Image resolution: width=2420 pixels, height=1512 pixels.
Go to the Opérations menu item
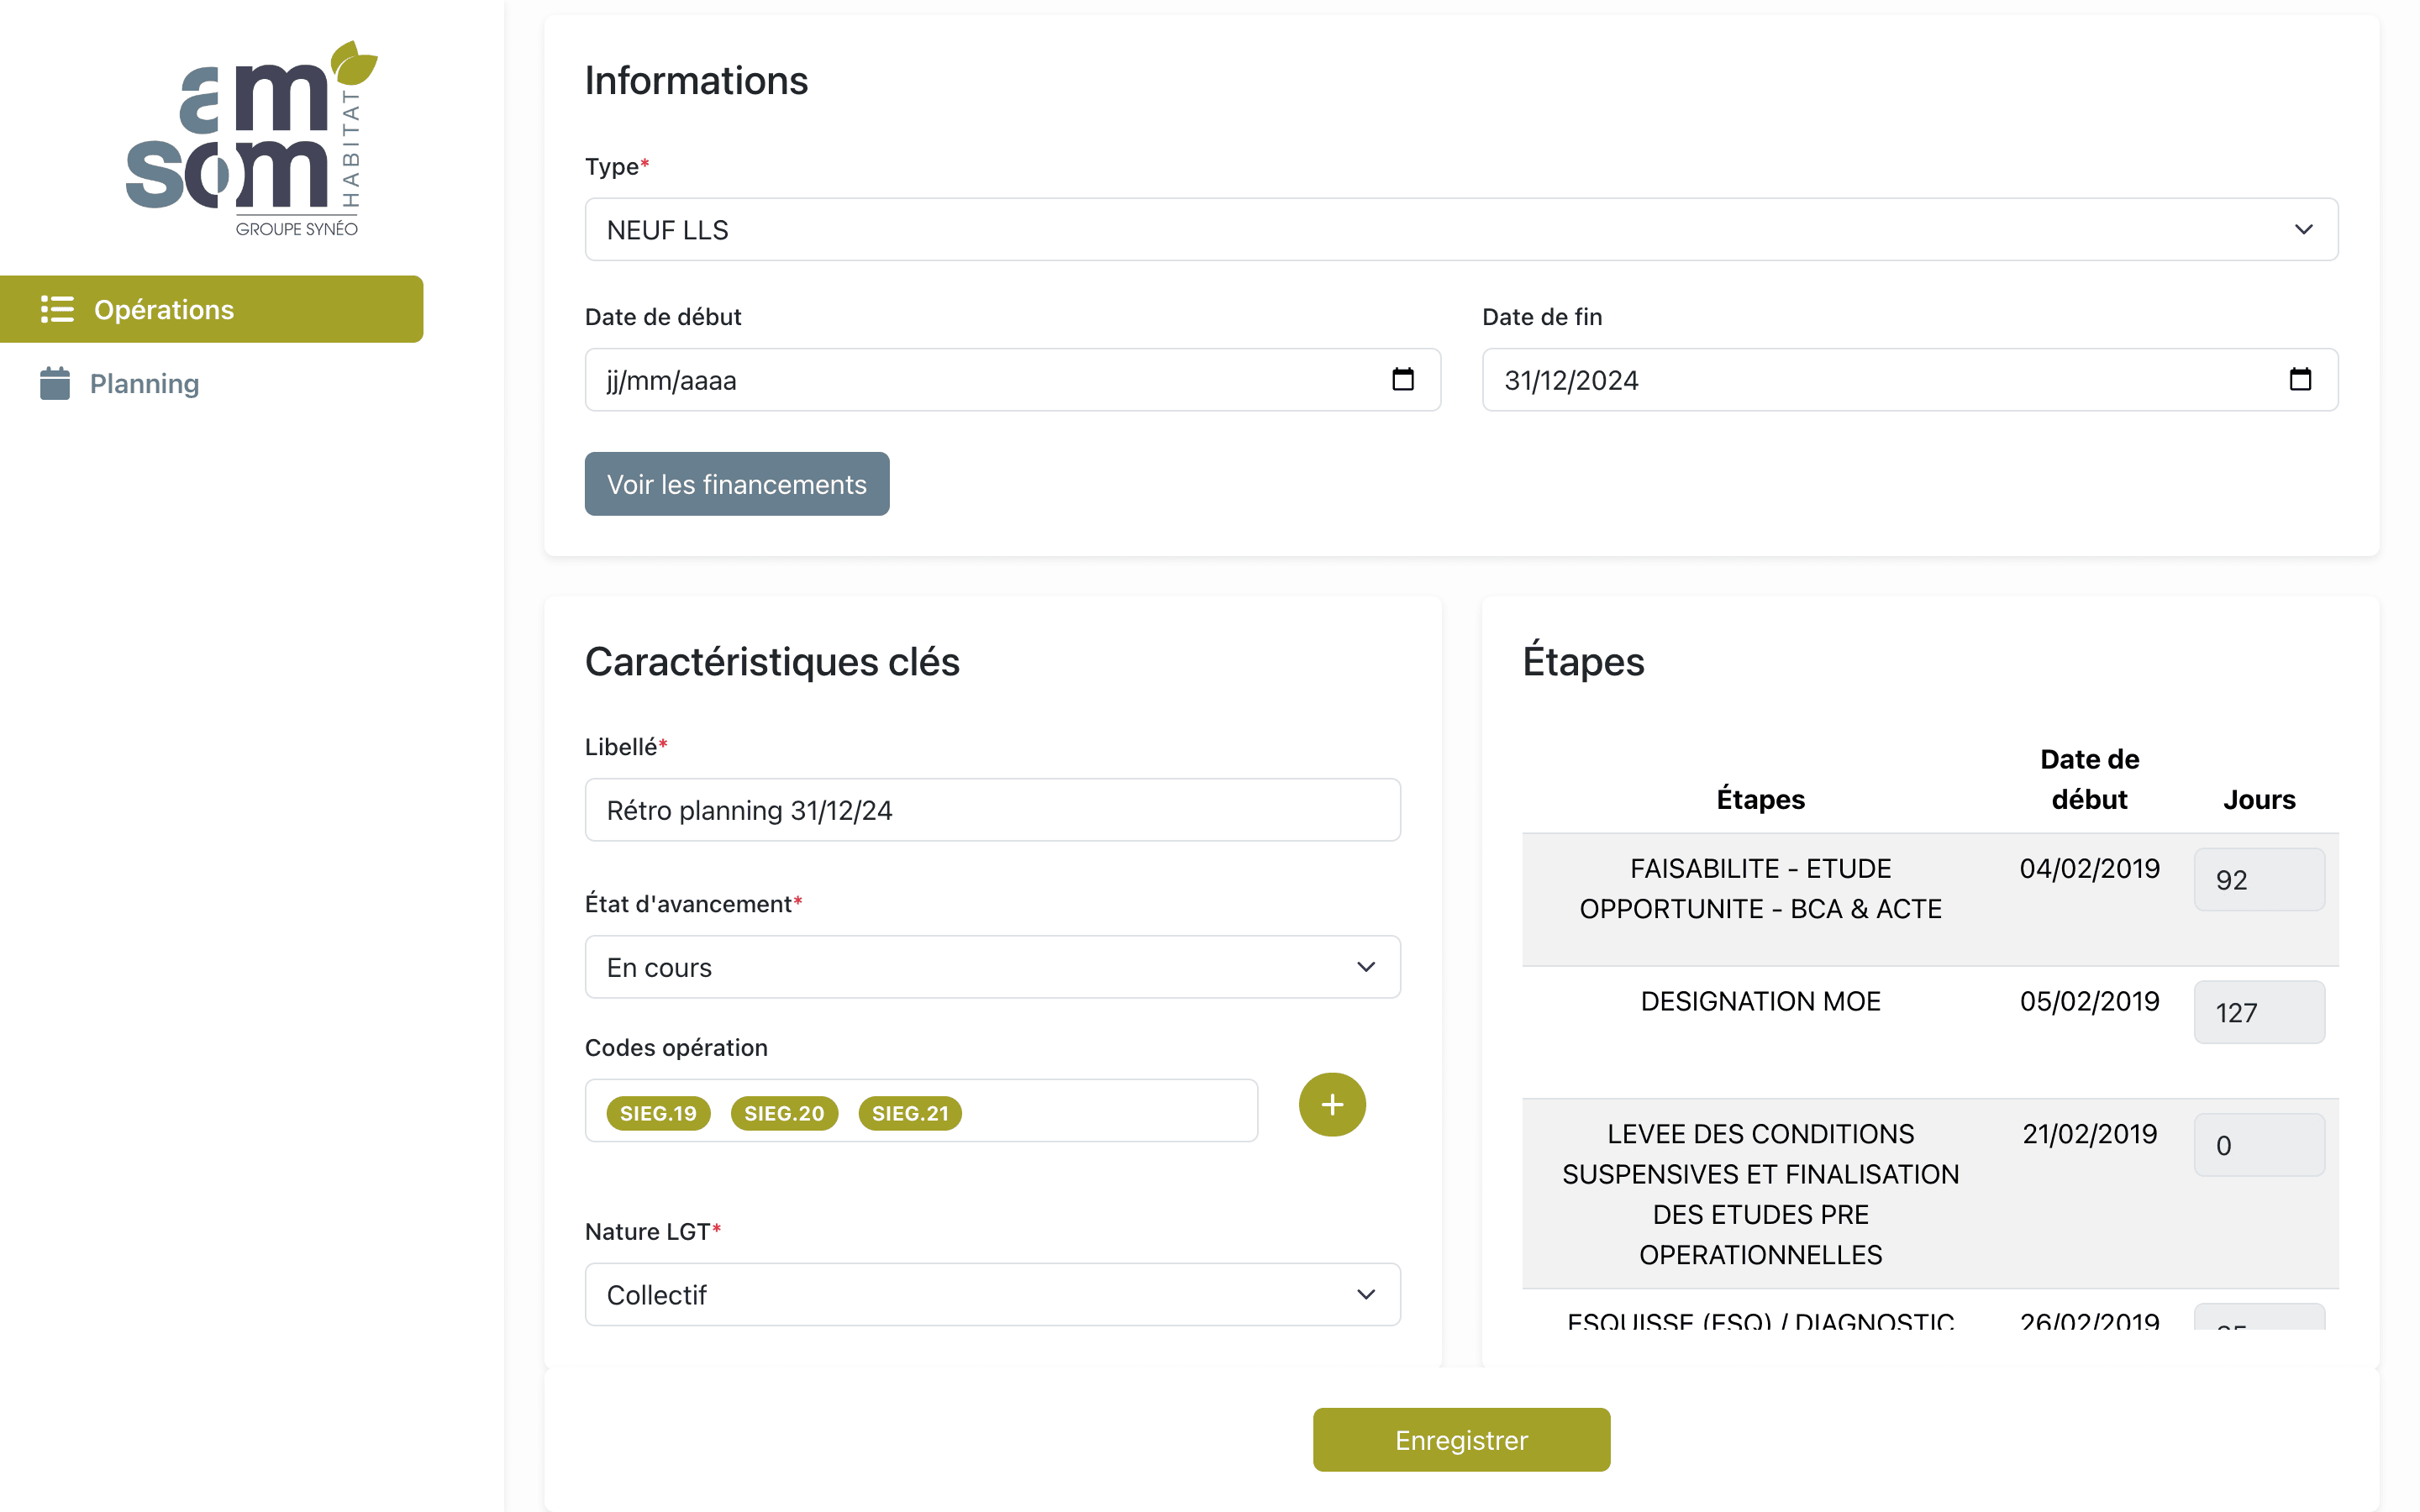point(211,309)
